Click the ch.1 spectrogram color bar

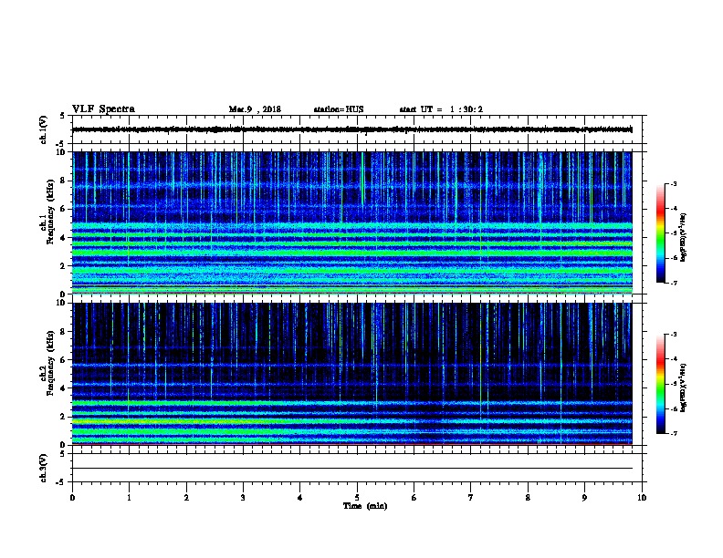[661, 233]
